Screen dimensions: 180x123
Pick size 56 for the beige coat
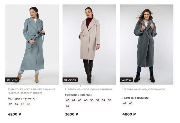click(x=110, y=100)
